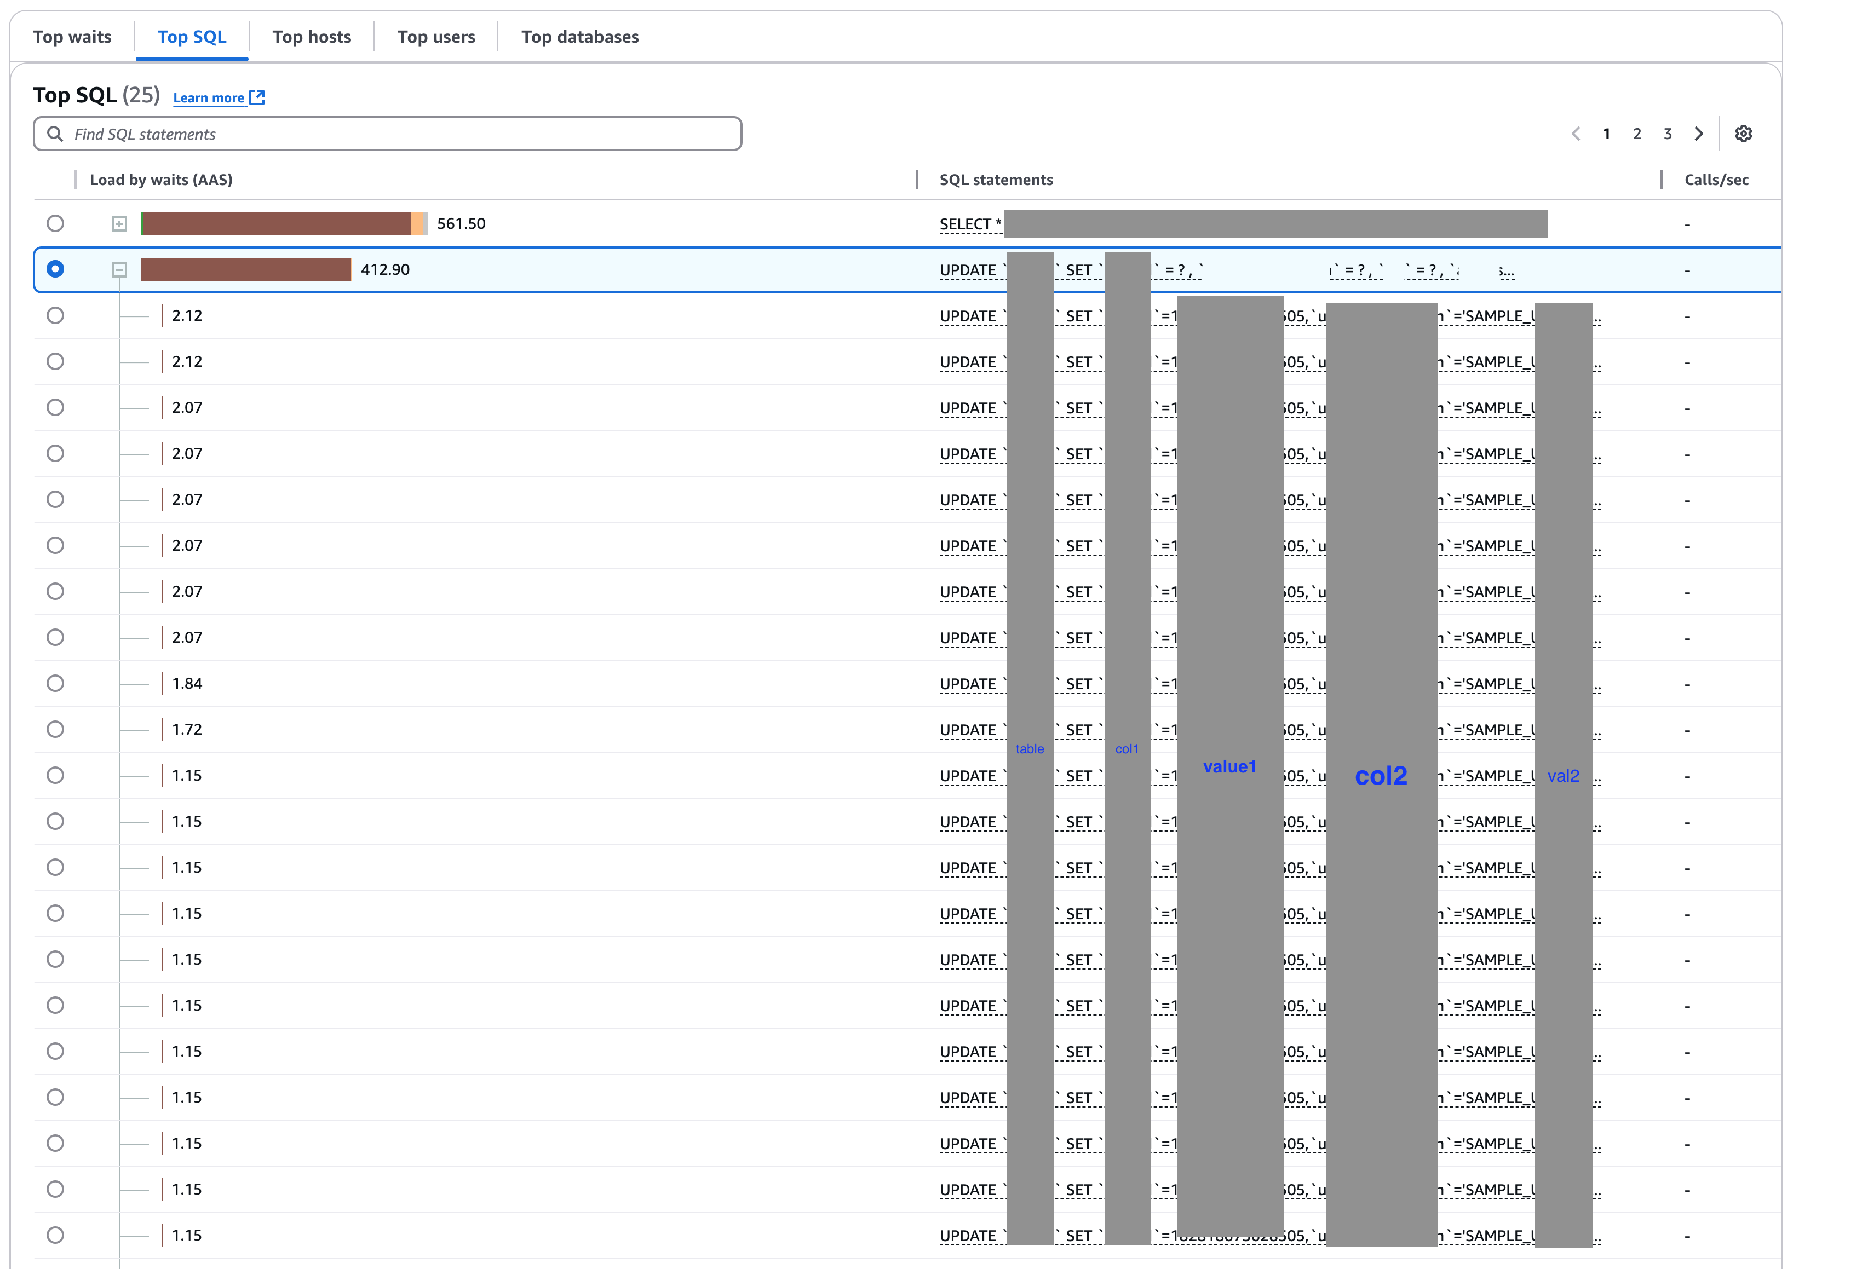Go to page 1 of results
The height and width of the screenshot is (1269, 1862).
(x=1606, y=134)
